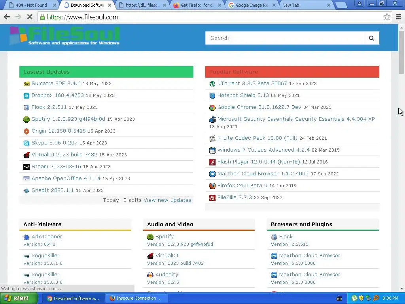Open the Windows start menu
Viewport: 405px width, 304px height.
[19, 298]
